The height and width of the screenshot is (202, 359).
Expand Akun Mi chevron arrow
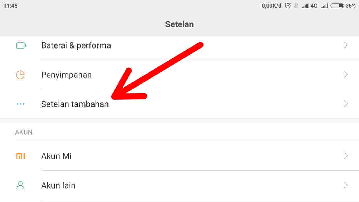pos(346,156)
